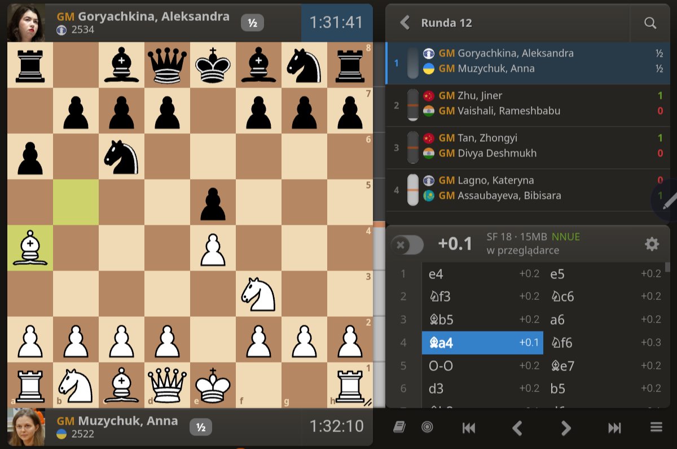This screenshot has width=677, height=449.
Task: Click the white rook on h1
Action: point(350,385)
